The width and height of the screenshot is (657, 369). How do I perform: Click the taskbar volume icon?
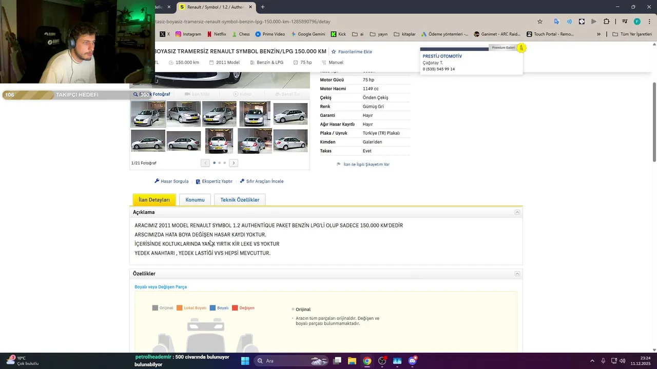click(623, 361)
